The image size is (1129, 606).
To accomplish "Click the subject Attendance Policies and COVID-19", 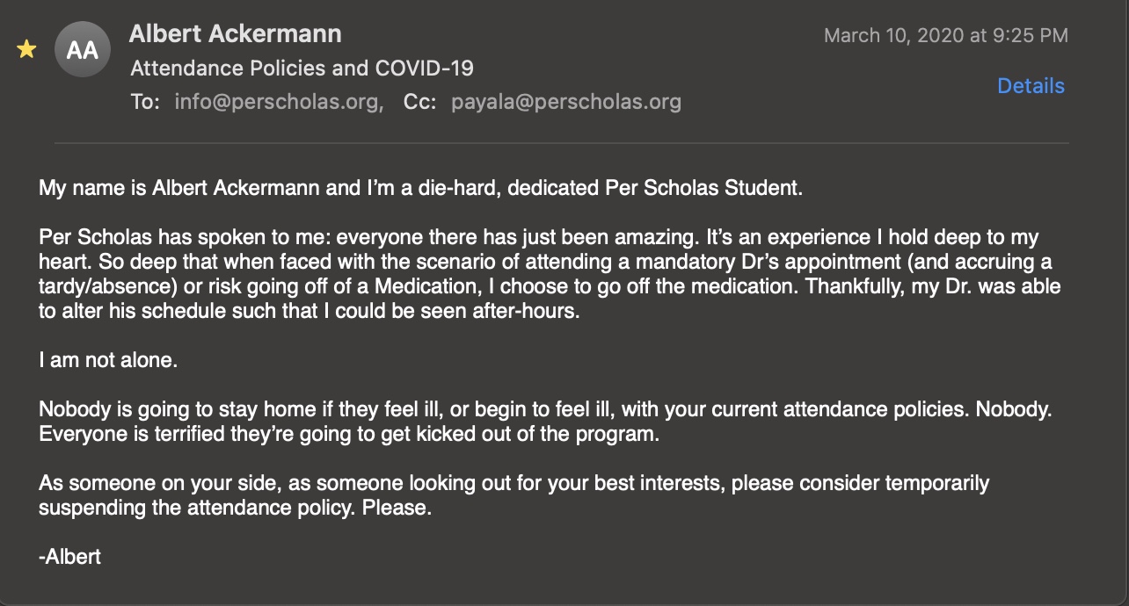I will [x=302, y=69].
